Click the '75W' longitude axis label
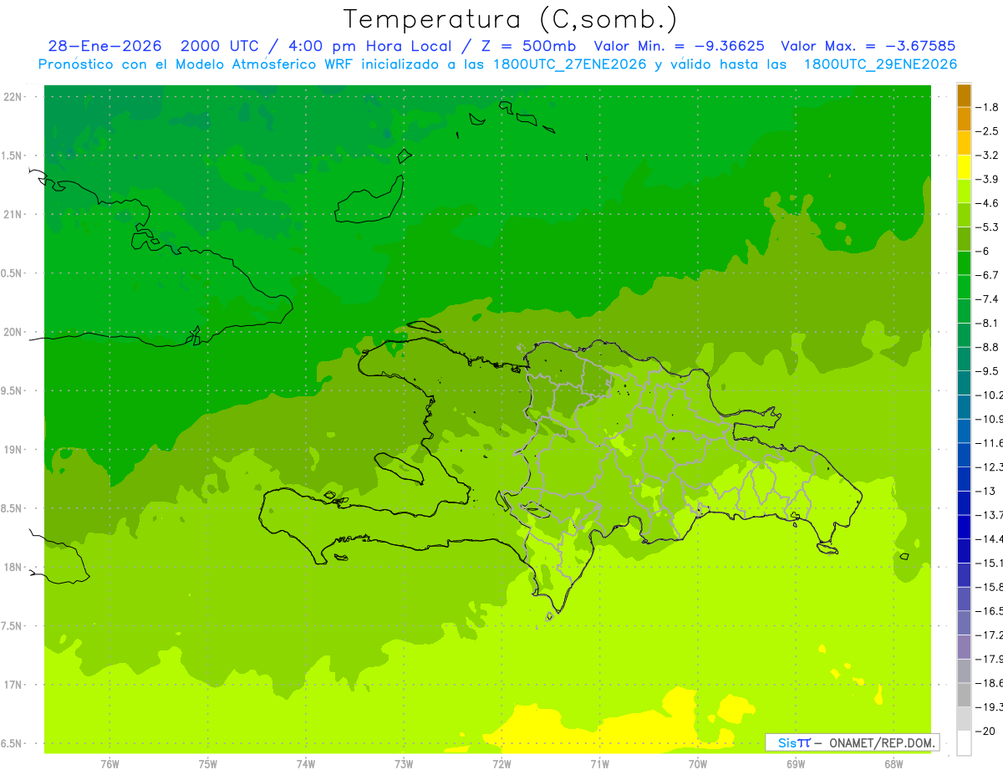The width and height of the screenshot is (1003, 775). coord(208,763)
